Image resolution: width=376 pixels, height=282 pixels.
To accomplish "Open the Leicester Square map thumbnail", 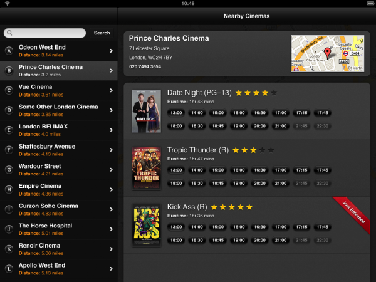I will pyautogui.click(x=327, y=53).
